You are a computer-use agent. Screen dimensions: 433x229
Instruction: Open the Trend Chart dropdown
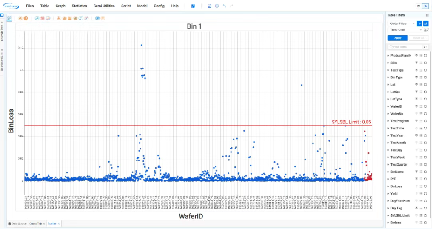(406, 30)
